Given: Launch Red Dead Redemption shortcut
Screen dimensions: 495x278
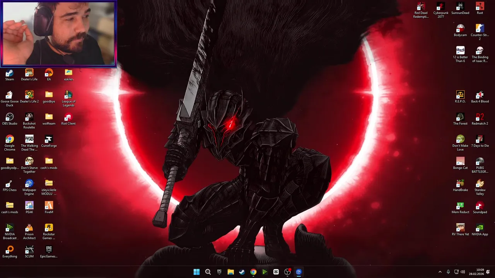Looking at the screenshot, I should pyautogui.click(x=421, y=10).
